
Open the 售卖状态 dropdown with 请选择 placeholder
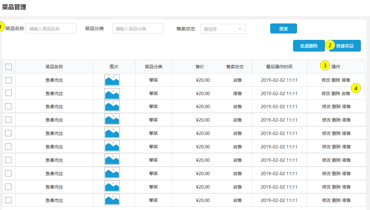coord(223,29)
